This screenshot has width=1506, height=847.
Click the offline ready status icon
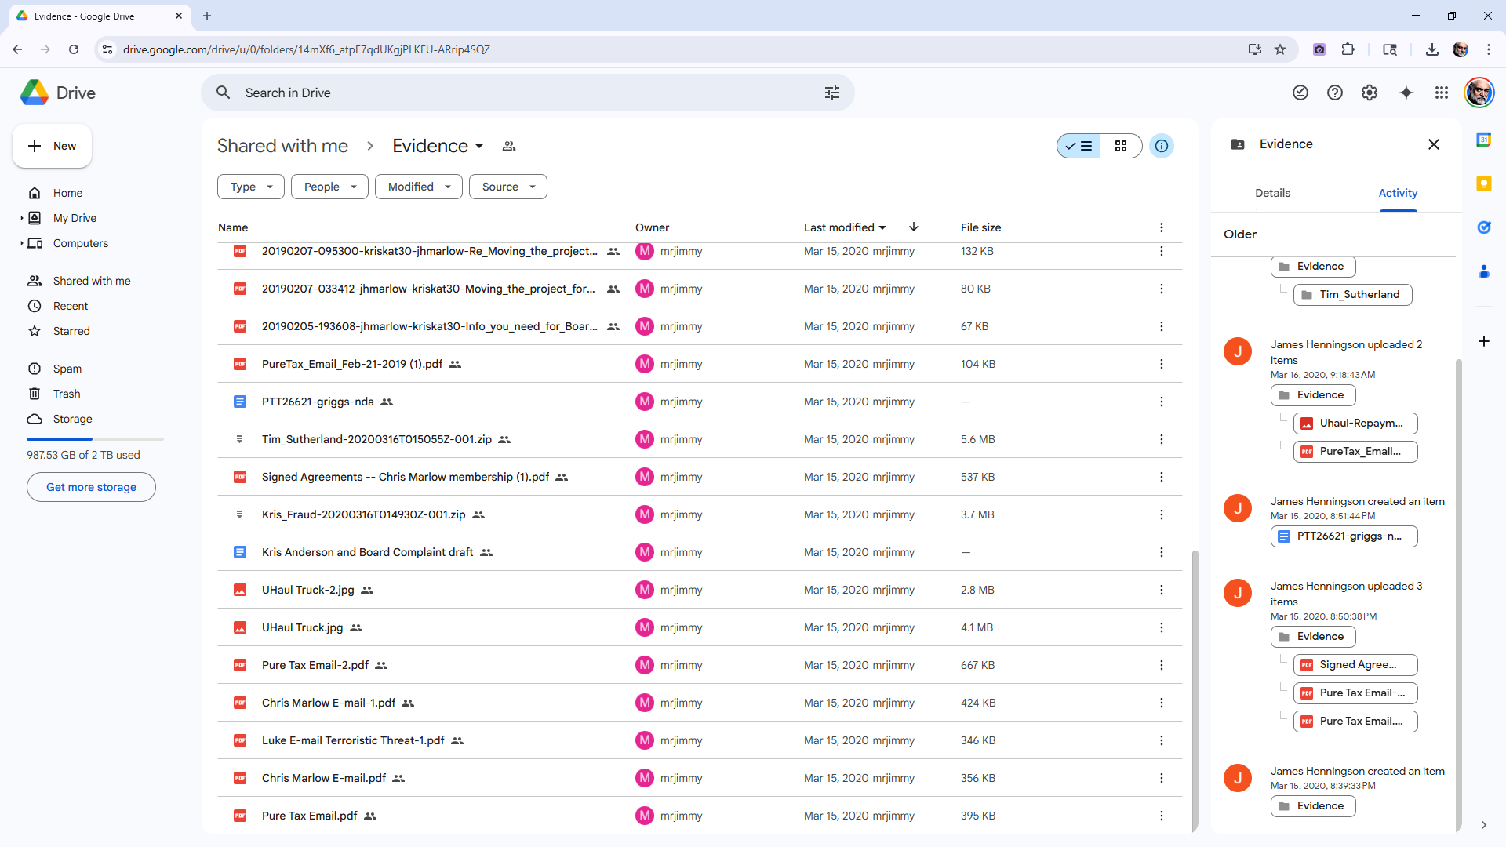click(x=1300, y=93)
